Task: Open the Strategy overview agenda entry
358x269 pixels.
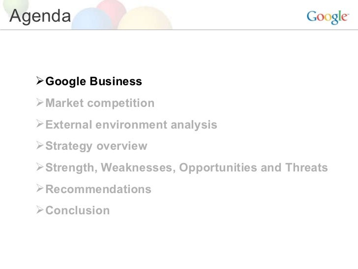Action: pos(96,146)
